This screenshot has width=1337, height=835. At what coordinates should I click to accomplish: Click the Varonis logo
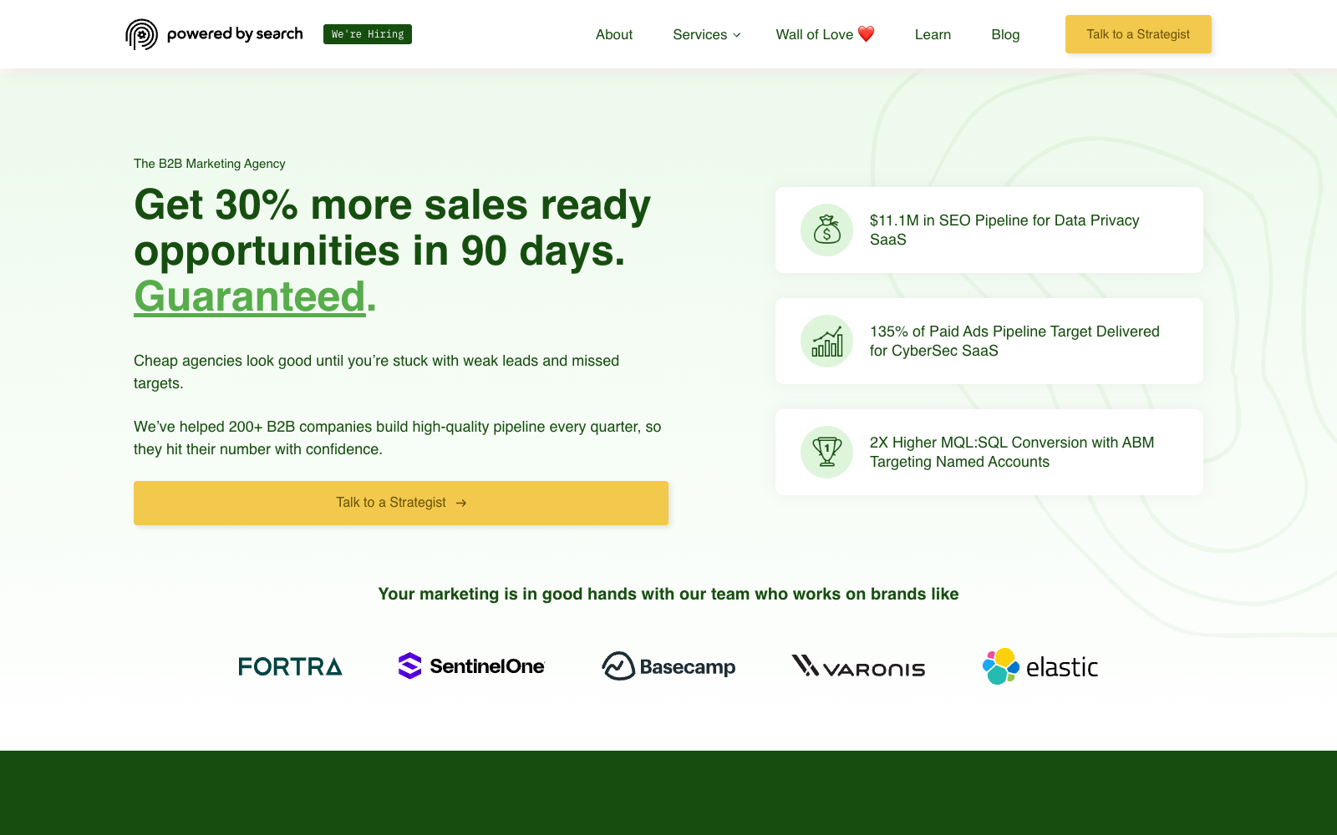[858, 666]
